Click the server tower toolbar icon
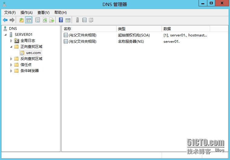Image resolution: width=230 pixels, height=160 pixels. (x=77, y=20)
